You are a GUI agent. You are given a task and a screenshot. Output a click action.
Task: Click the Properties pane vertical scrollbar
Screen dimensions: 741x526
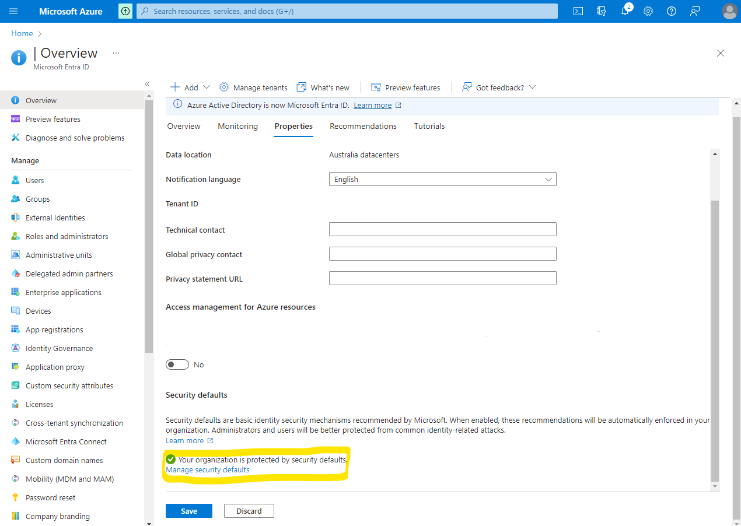[x=715, y=340]
